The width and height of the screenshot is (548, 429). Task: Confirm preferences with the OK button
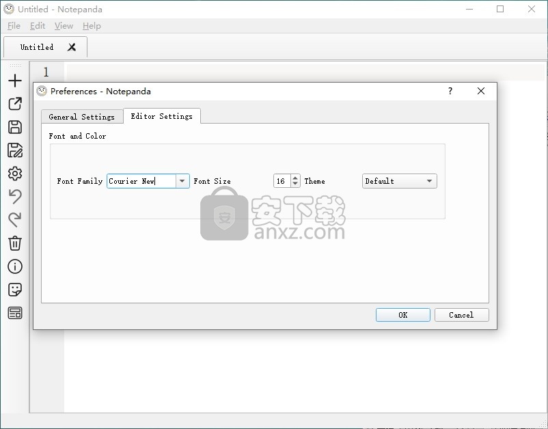click(x=403, y=315)
